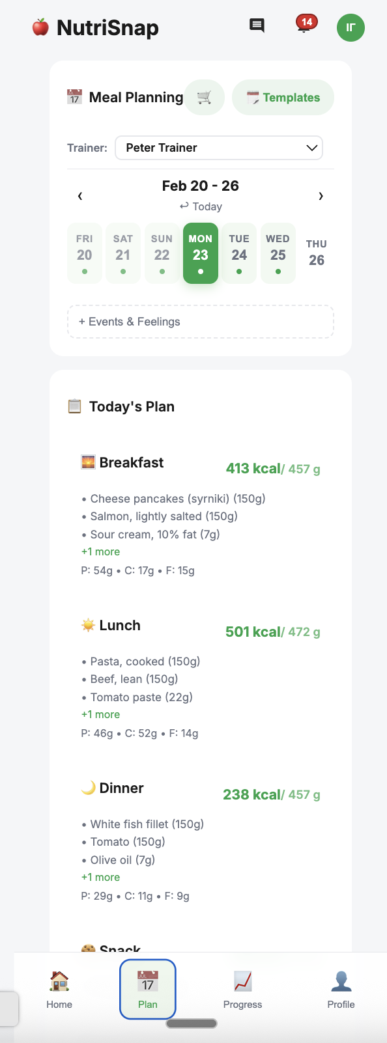
Task: Select Saturday 21 in the week strip
Action: pos(122,253)
